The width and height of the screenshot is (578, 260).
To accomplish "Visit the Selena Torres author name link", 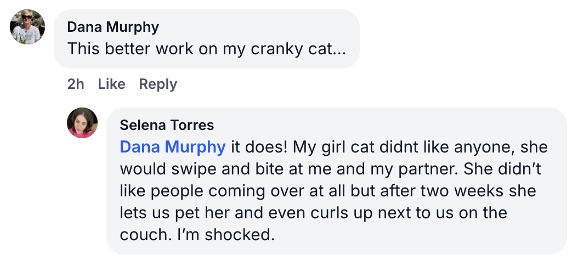I will tap(167, 125).
